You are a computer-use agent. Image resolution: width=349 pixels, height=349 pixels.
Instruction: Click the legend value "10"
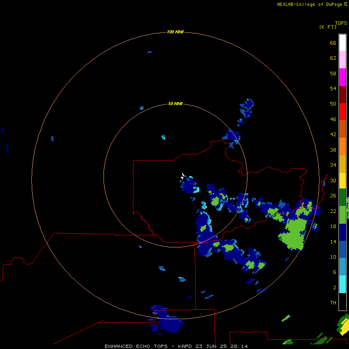click(x=333, y=257)
